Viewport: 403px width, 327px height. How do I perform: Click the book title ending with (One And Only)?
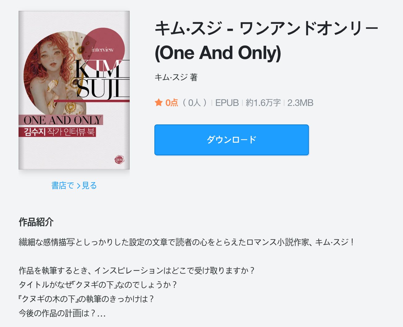266,41
